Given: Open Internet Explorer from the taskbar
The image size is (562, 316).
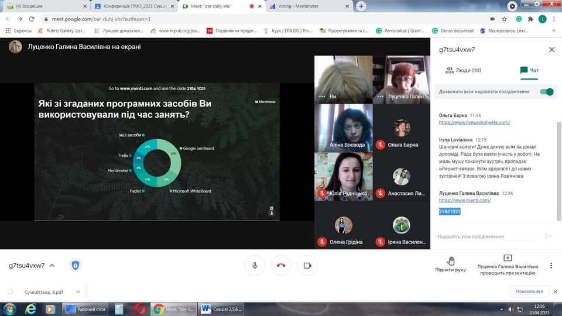Looking at the screenshot, I should point(30,309).
